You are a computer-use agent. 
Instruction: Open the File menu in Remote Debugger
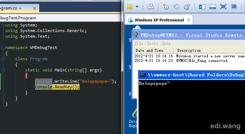tap(139, 43)
